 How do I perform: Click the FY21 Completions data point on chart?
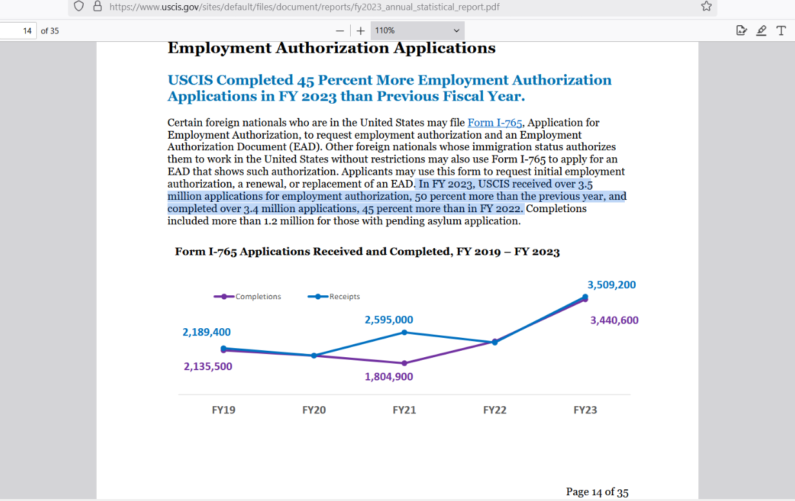click(x=404, y=363)
